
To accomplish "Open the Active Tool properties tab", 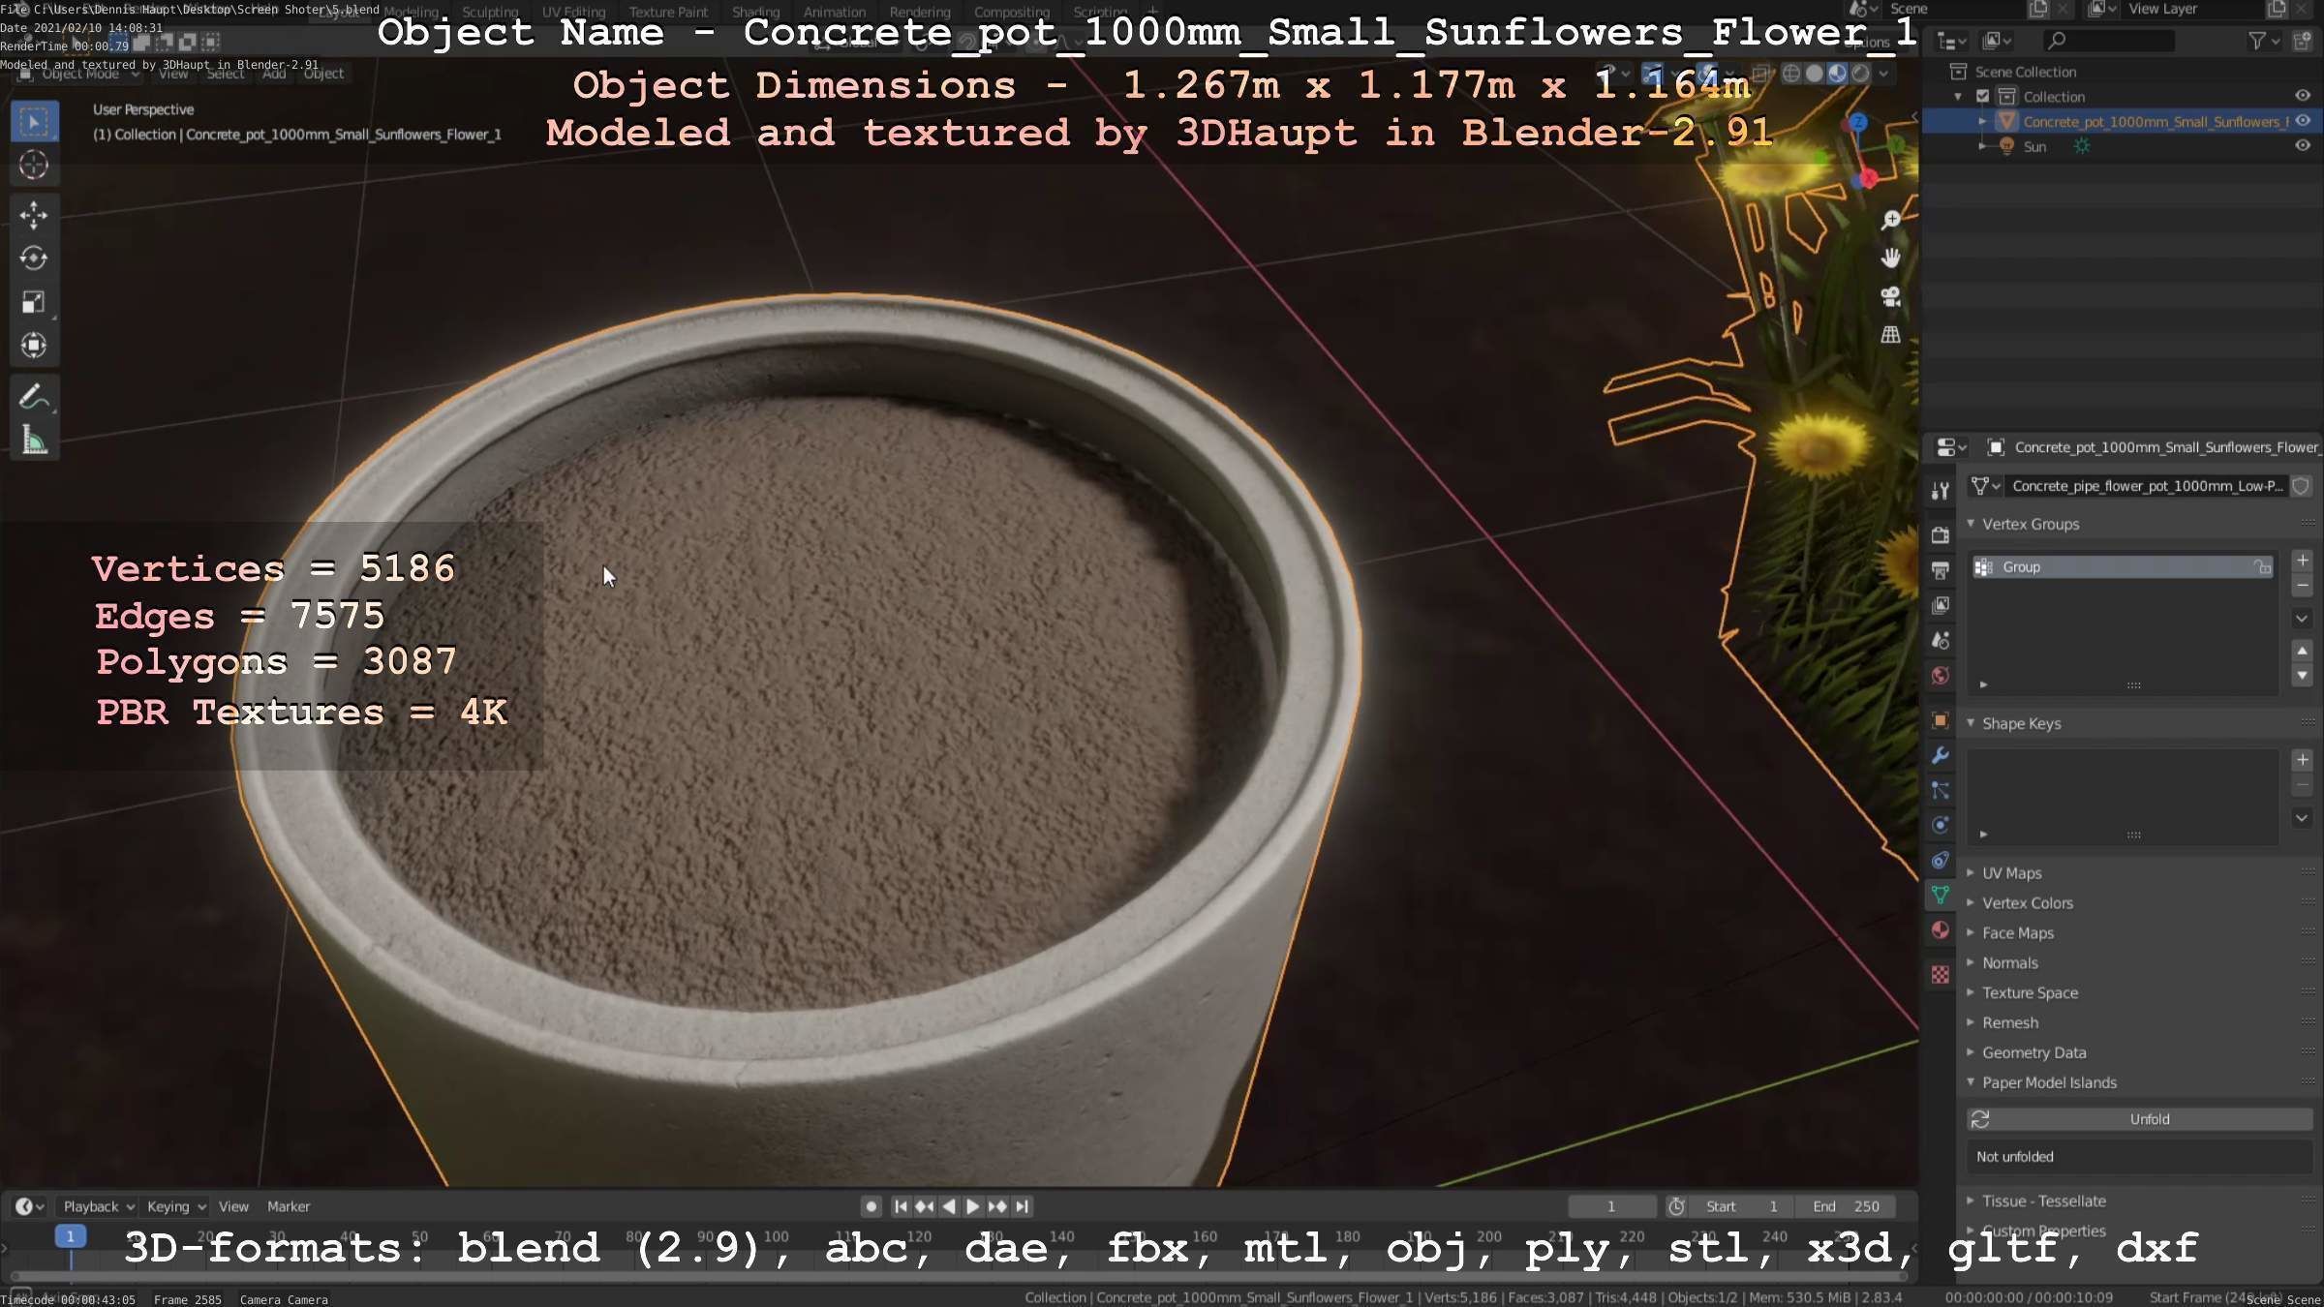I will [1940, 491].
